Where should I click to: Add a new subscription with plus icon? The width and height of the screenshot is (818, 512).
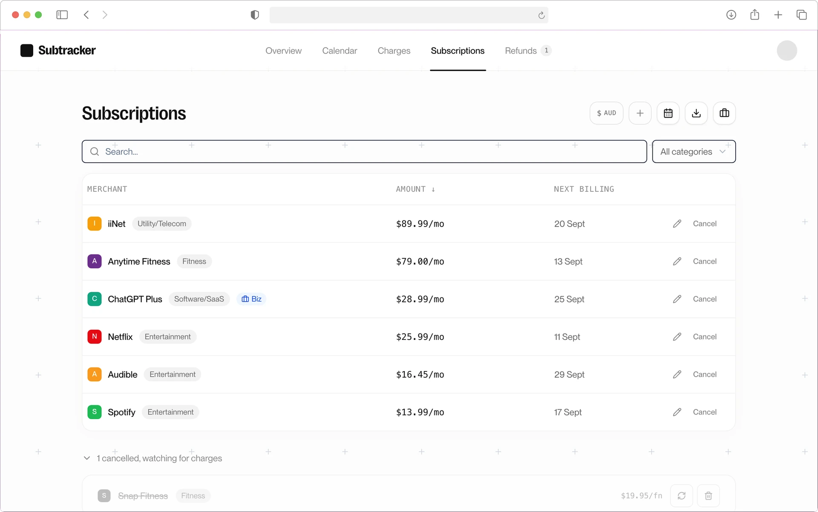coord(640,113)
